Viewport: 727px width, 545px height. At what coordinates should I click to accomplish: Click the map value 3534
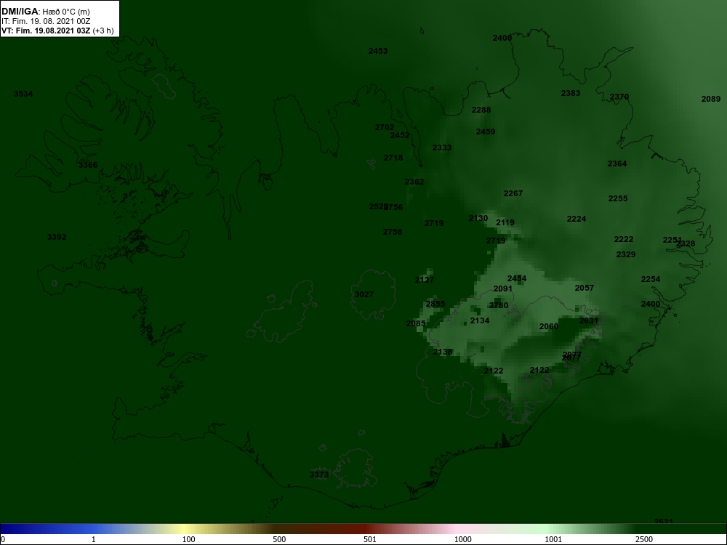[23, 94]
